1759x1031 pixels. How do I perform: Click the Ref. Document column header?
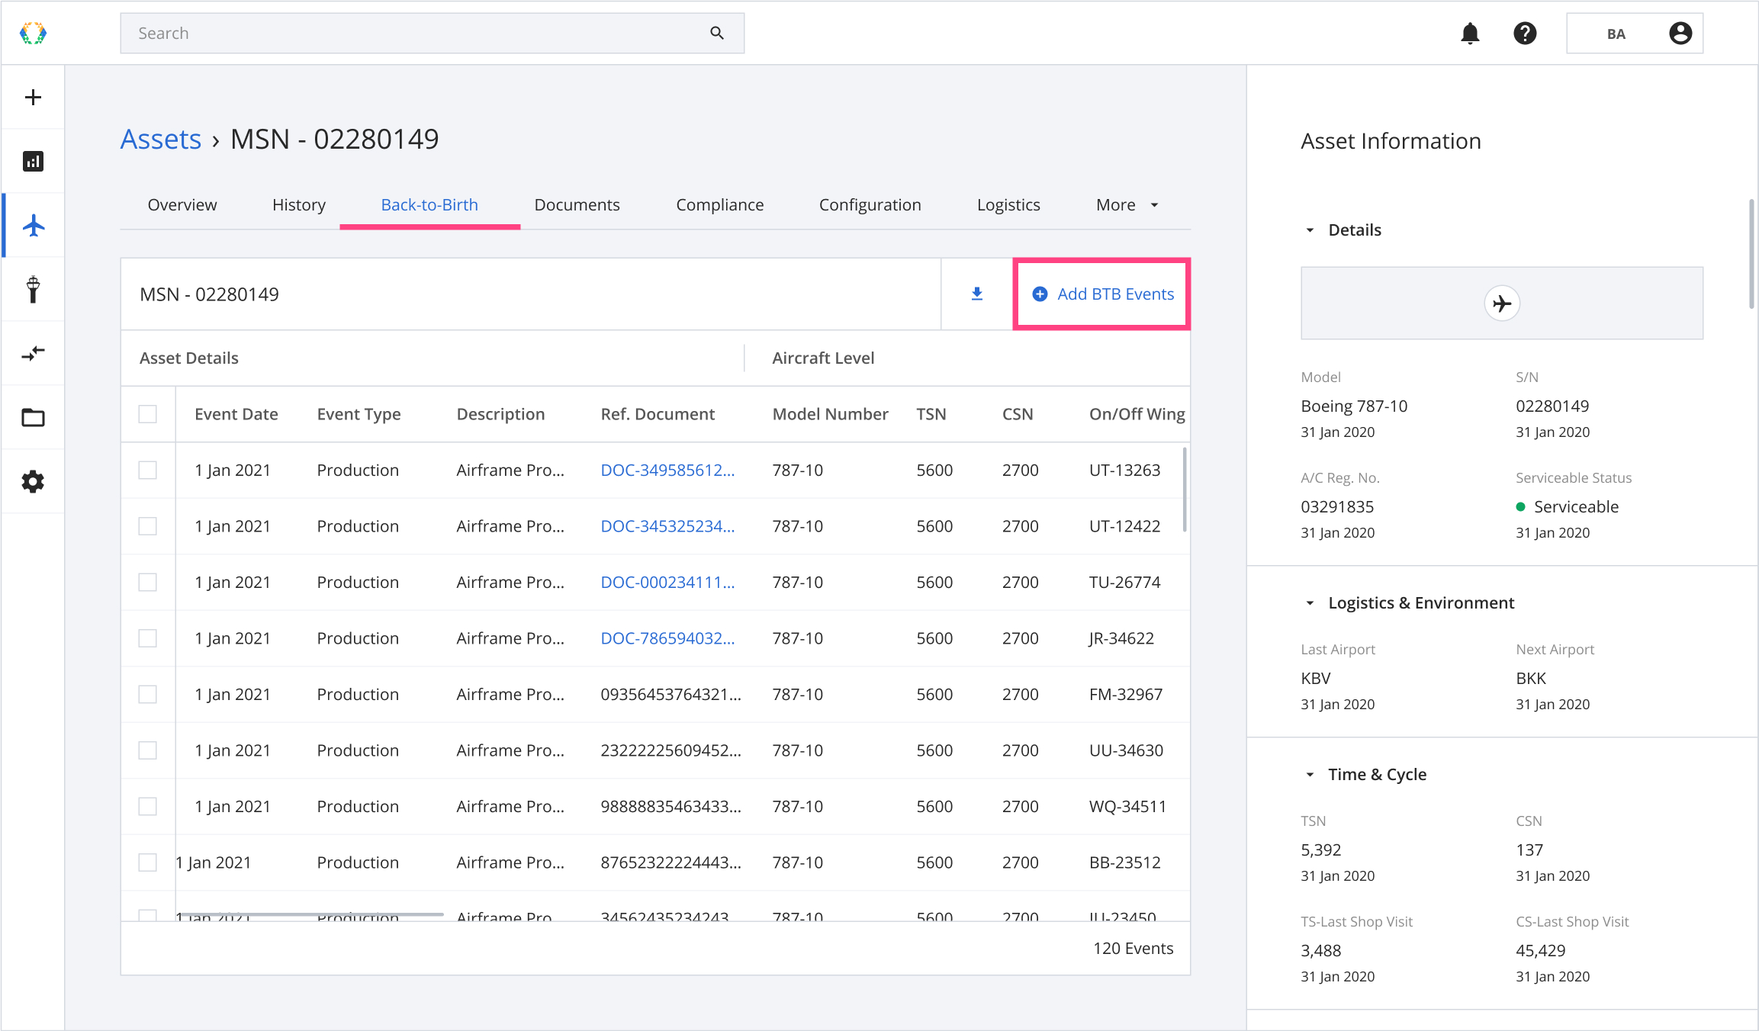tap(658, 414)
